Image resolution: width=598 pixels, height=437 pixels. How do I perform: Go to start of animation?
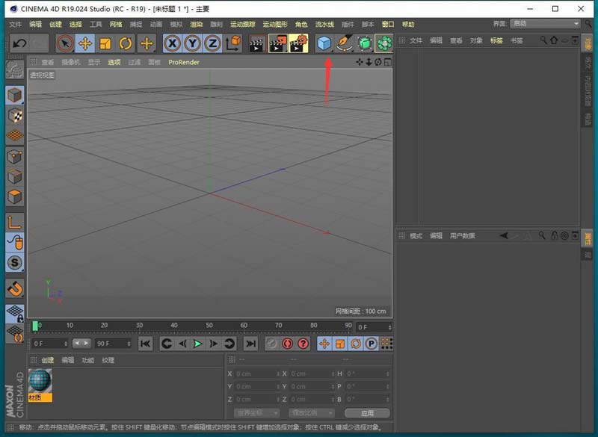pyautogui.click(x=145, y=344)
